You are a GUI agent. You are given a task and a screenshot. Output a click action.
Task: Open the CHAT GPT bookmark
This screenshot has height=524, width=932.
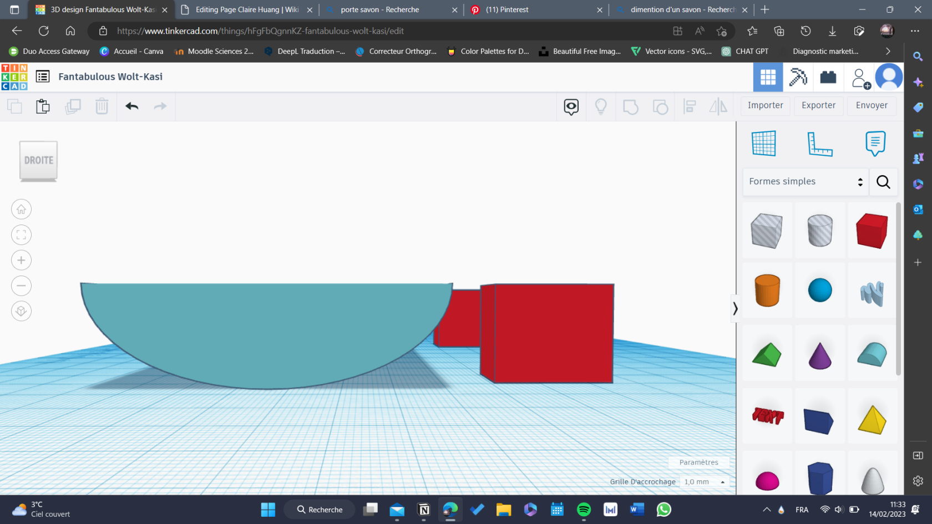coord(745,51)
